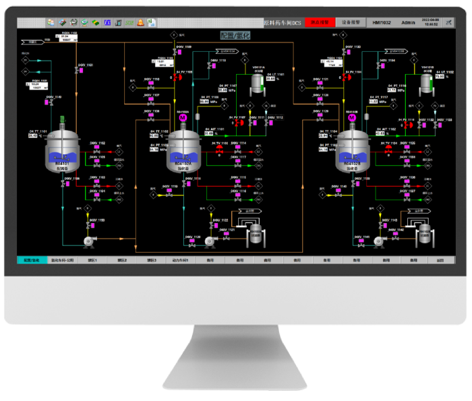Viewport: 472px width, 401px height.
Task: Toggle on/off valve 04XV_1106 below R04101
Action: click(64, 184)
